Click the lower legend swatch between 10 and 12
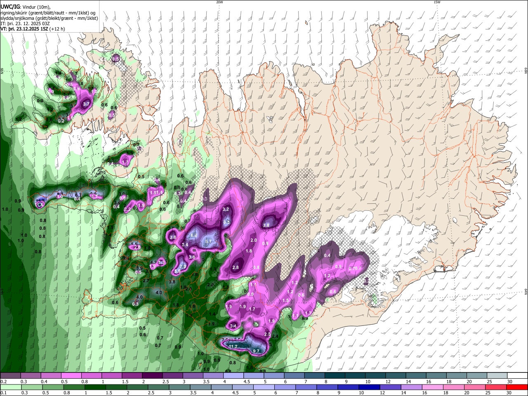Screen dimensions: 528x396 click(x=370, y=387)
